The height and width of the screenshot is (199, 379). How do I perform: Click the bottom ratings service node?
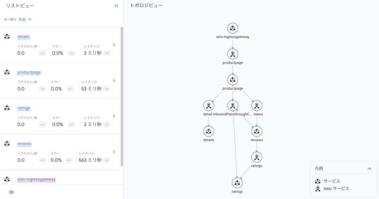click(237, 183)
